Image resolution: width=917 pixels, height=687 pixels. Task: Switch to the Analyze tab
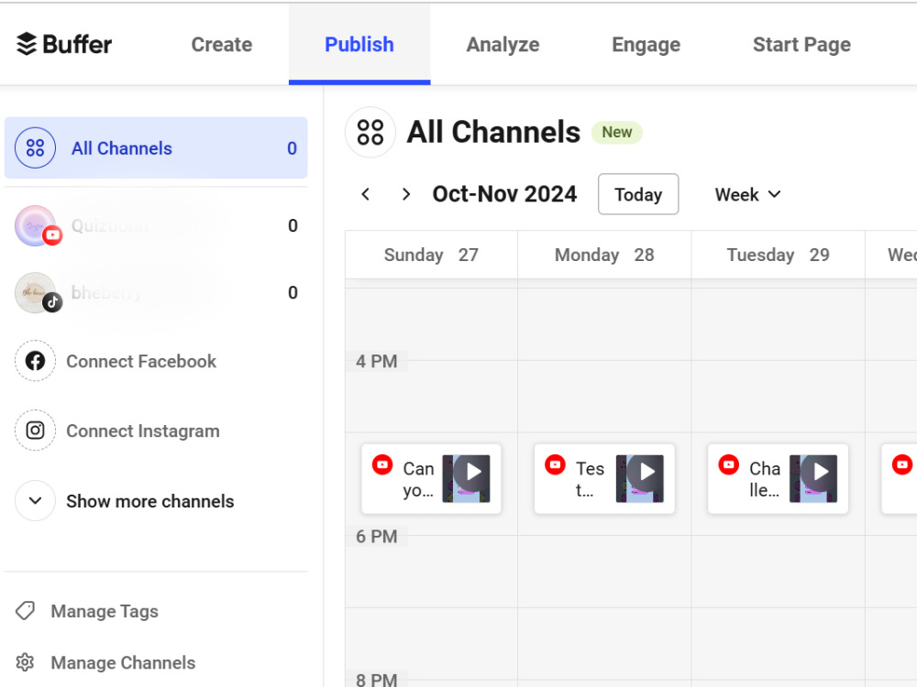503,44
